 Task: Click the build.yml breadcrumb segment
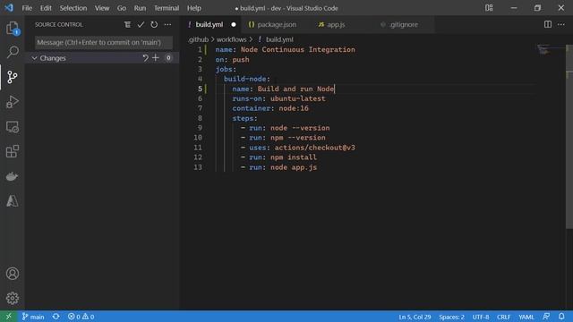tap(279, 39)
